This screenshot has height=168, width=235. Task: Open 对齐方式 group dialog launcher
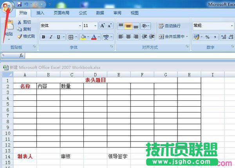(187, 46)
